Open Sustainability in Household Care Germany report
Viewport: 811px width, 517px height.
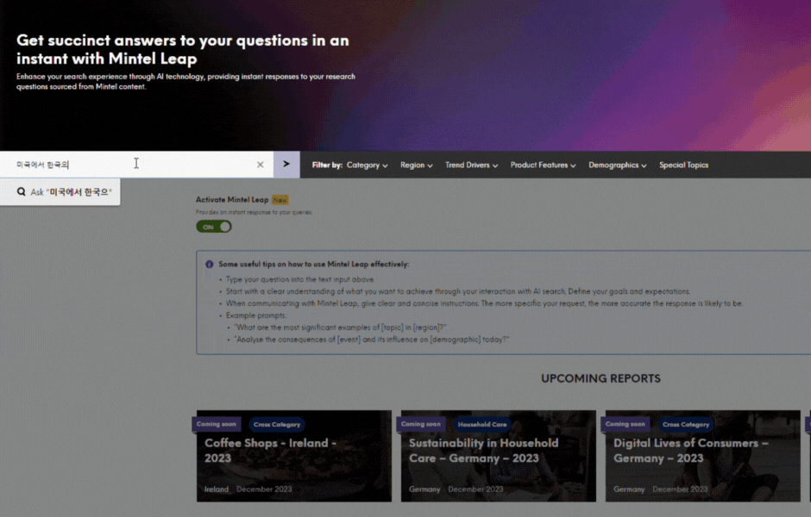[483, 450]
